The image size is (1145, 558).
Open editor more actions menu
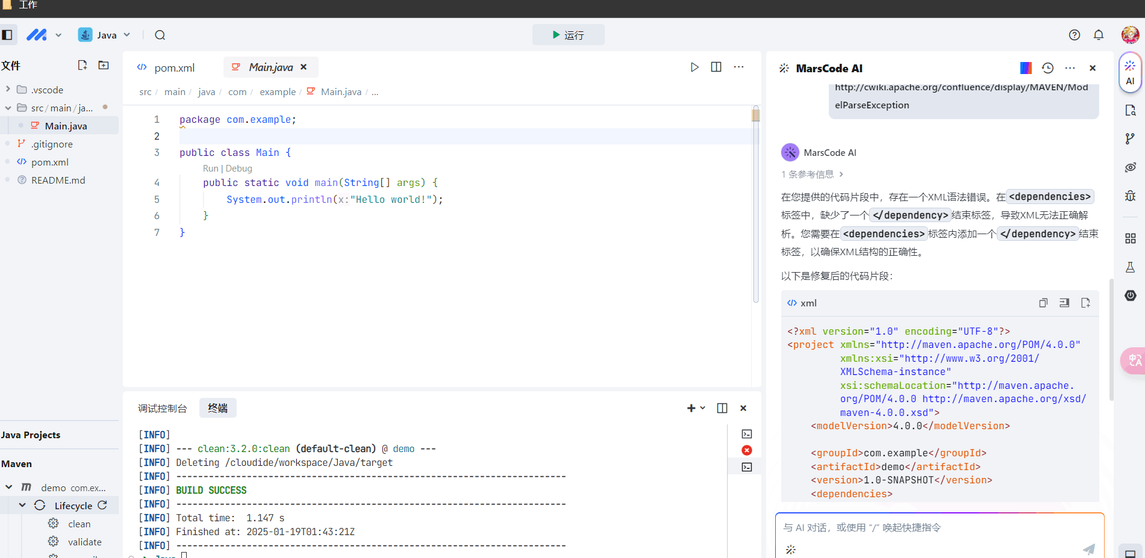click(738, 67)
